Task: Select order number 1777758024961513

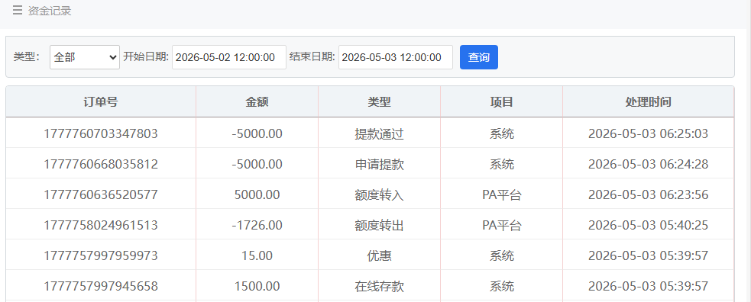Action: [x=101, y=225]
